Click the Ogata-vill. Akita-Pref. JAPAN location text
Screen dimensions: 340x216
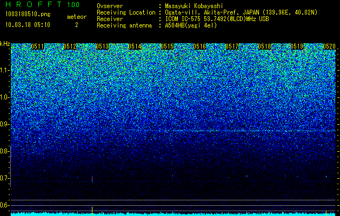241,12
